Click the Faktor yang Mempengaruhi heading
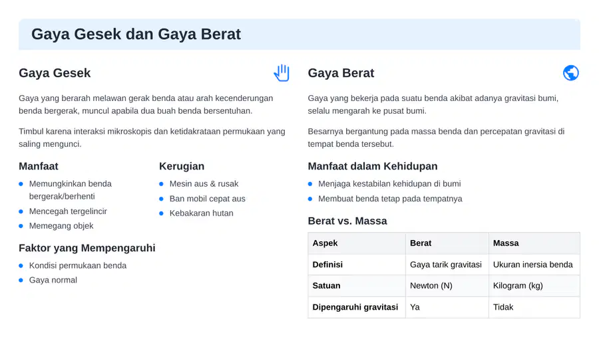The height and width of the screenshot is (337, 599). coord(87,248)
